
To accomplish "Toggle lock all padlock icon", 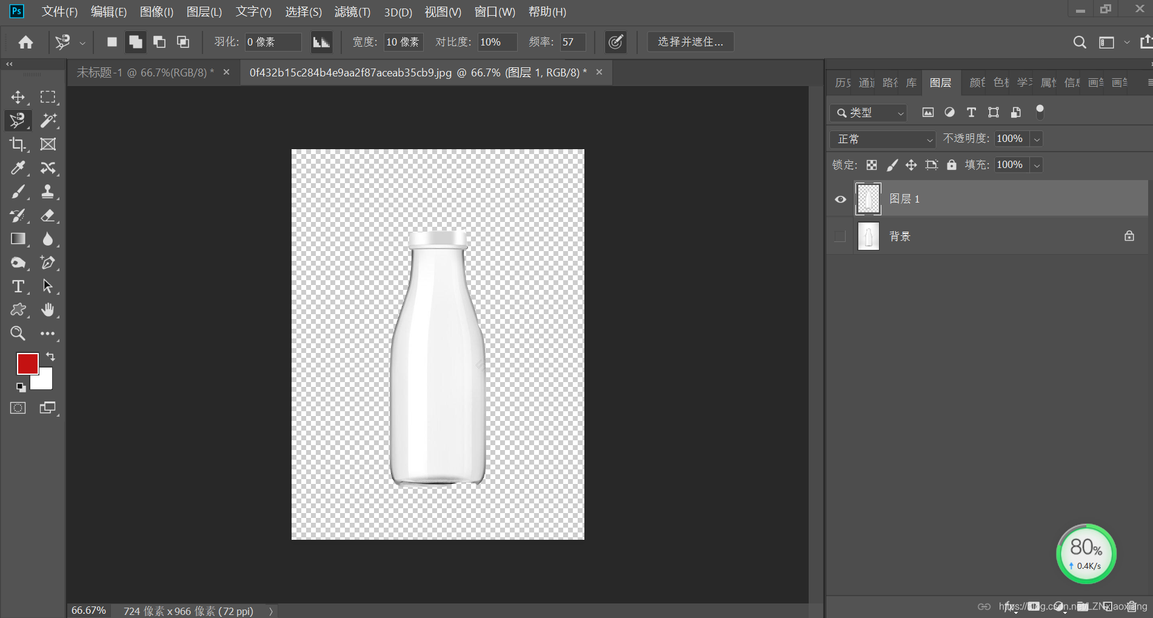I will click(952, 165).
